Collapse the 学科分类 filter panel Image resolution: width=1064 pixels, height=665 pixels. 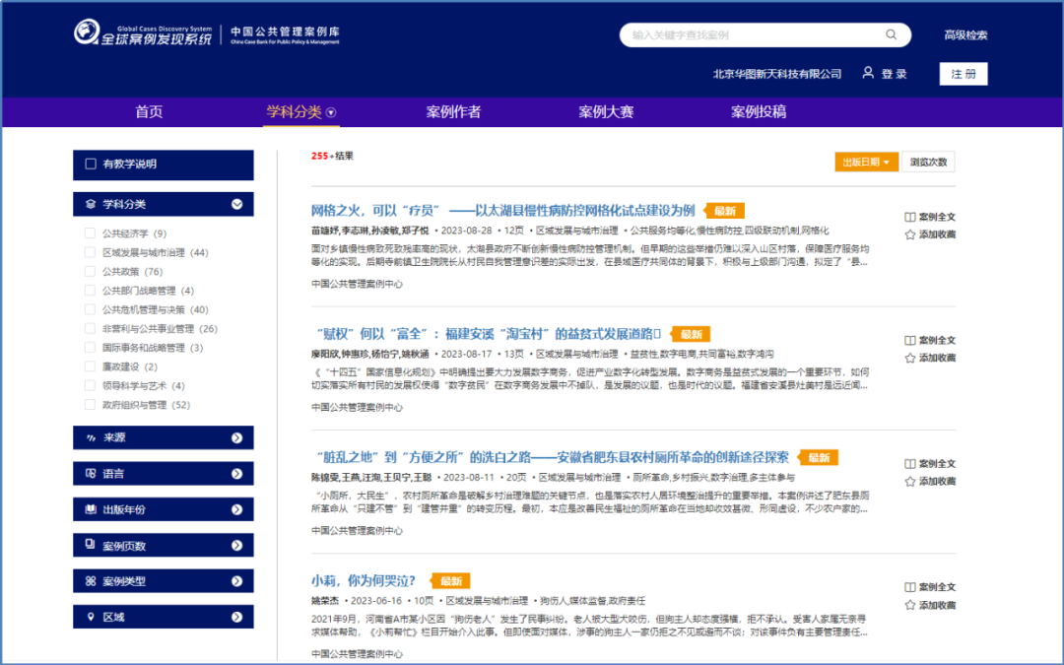(x=236, y=205)
